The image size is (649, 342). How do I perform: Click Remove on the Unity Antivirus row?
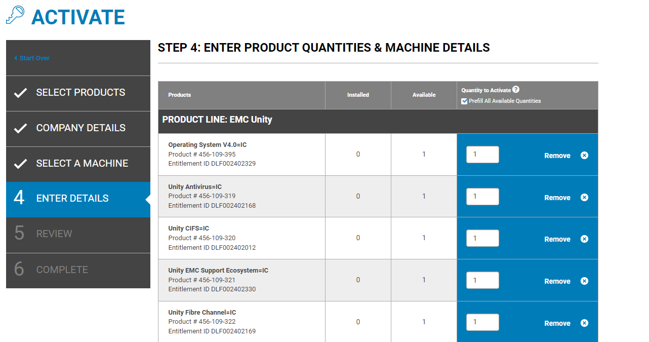(x=557, y=197)
